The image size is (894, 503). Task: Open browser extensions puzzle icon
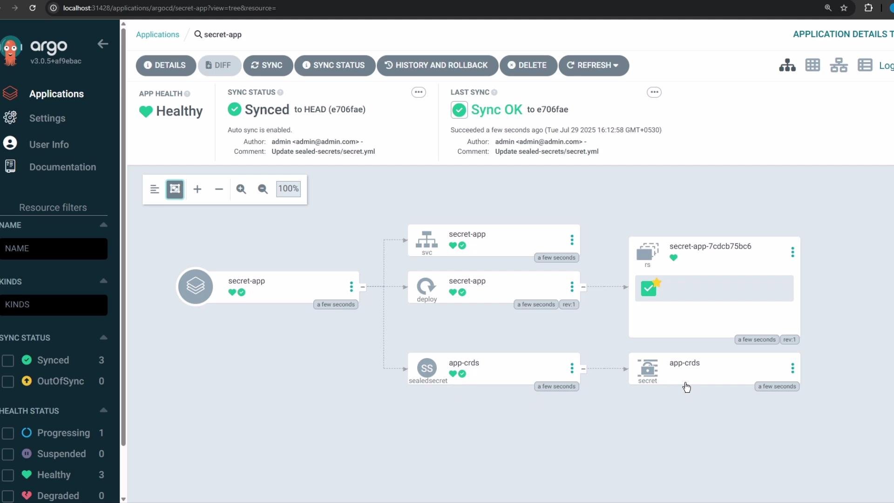tap(868, 8)
